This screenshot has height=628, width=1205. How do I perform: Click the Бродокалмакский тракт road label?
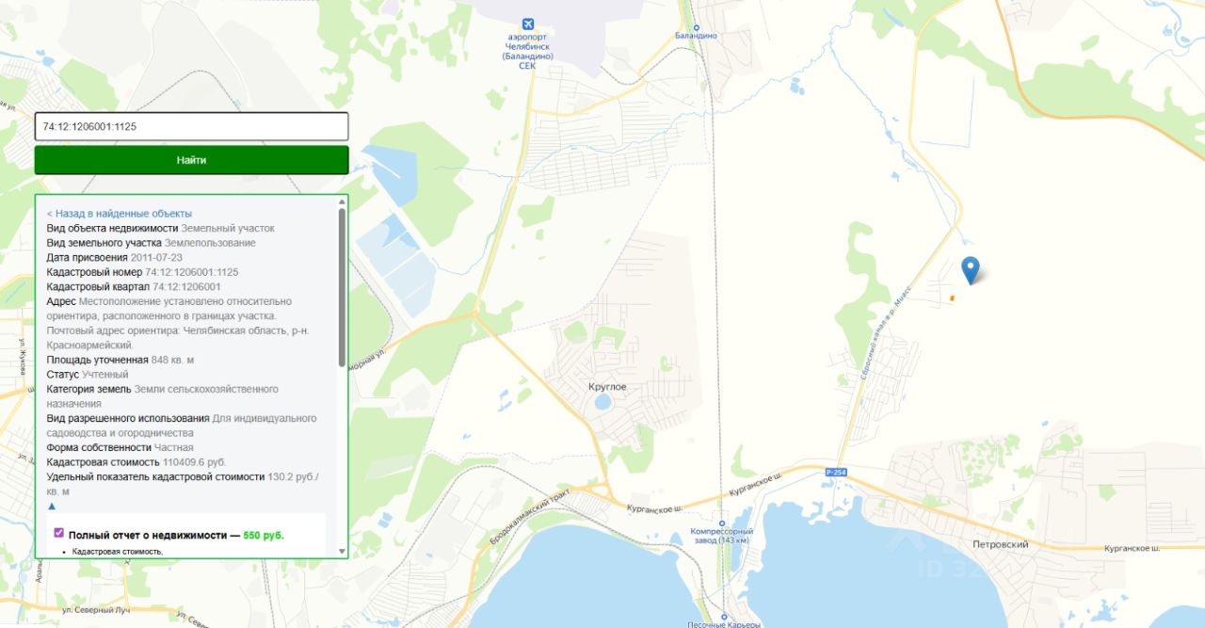pos(529,515)
